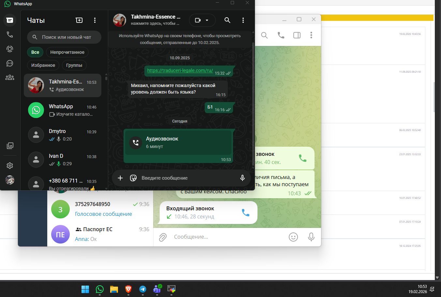Record a voice message in WhatsApp
This screenshot has height=297, width=441.
tap(243, 178)
